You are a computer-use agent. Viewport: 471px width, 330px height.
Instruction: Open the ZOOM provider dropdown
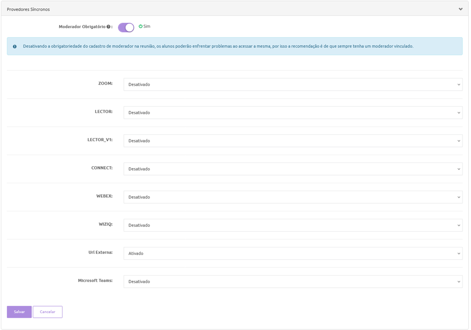click(293, 84)
